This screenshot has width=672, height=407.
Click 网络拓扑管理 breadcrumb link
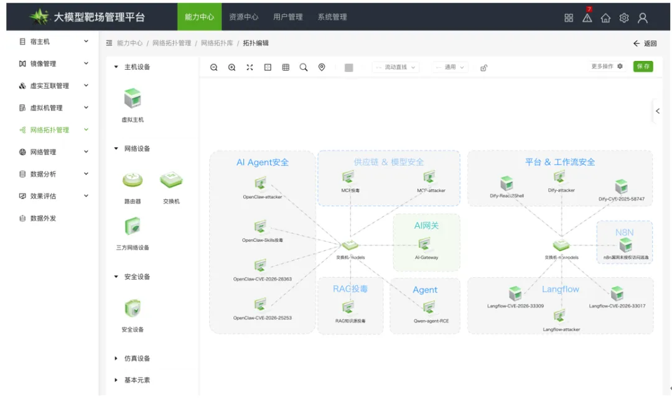tap(172, 43)
